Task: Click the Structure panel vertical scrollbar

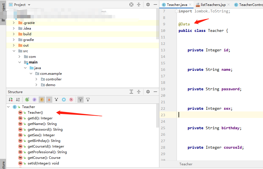Action: click(158, 116)
